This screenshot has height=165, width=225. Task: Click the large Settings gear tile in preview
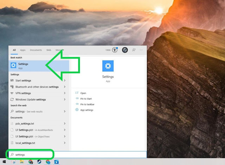click(108, 66)
